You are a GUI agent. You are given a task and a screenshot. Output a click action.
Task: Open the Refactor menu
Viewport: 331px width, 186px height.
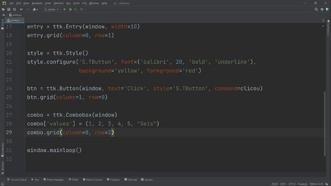coord(58,3)
